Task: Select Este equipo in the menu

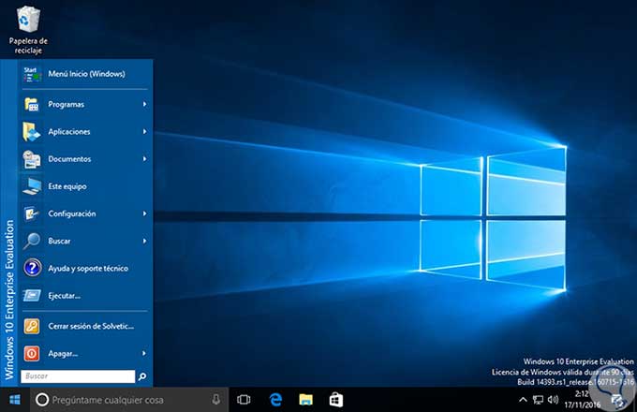Action: [x=85, y=186]
